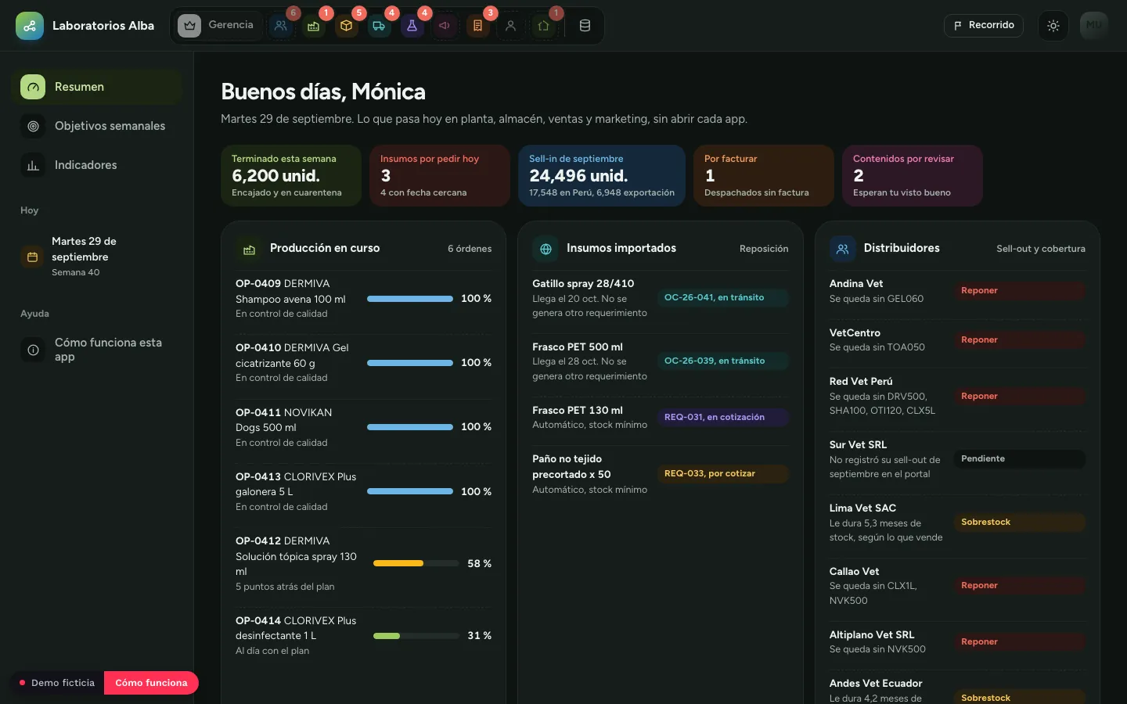Click the factory icon beside 'Producción en curso'

249,250
